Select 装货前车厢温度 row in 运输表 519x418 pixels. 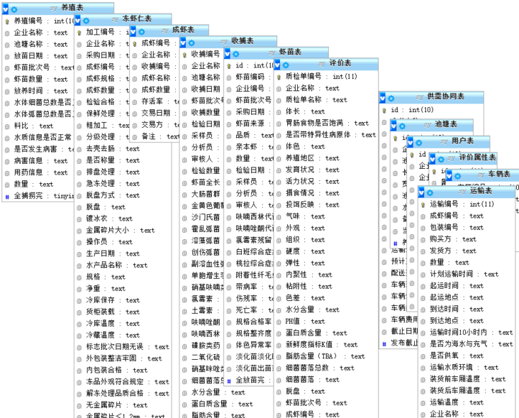click(x=467, y=378)
